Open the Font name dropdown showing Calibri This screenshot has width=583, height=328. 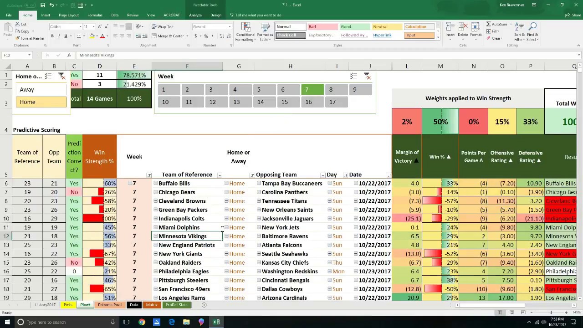coord(80,27)
